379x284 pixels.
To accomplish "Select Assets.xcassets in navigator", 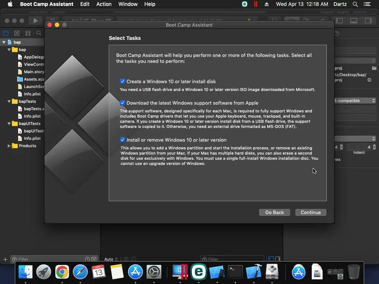I will click(x=30, y=79).
